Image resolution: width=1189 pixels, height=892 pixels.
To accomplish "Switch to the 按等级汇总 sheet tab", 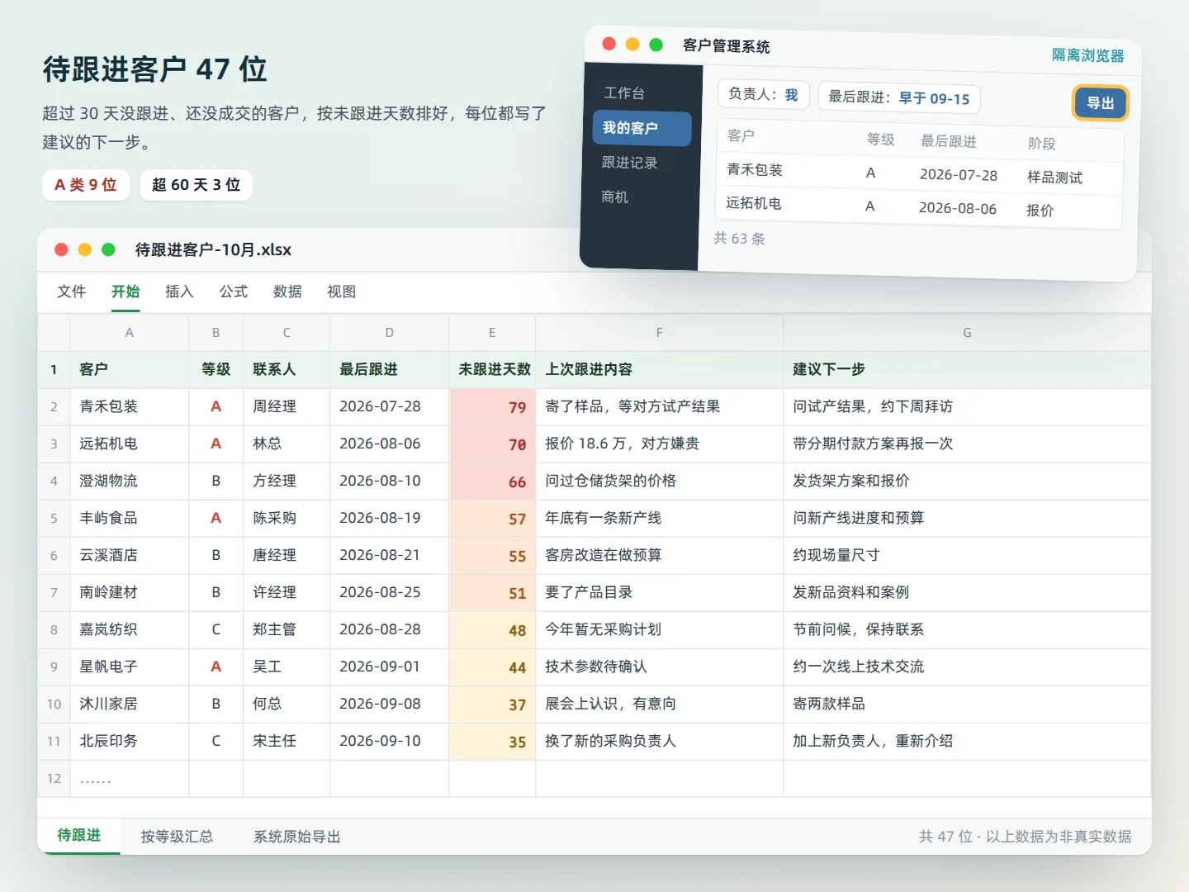I will coord(177,837).
